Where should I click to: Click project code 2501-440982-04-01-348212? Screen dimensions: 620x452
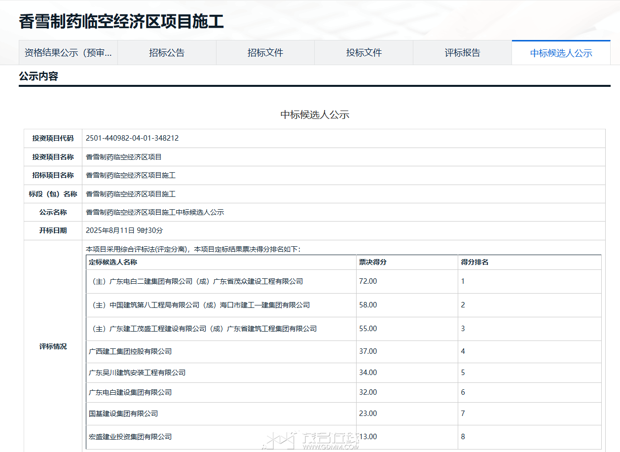(x=132, y=138)
